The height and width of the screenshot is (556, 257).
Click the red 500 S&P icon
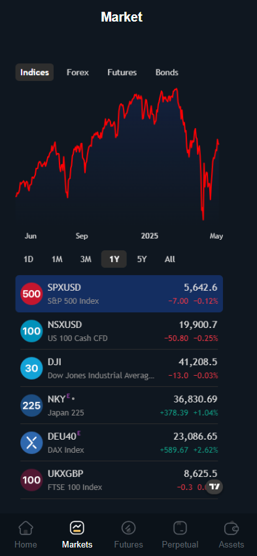pyautogui.click(x=31, y=293)
